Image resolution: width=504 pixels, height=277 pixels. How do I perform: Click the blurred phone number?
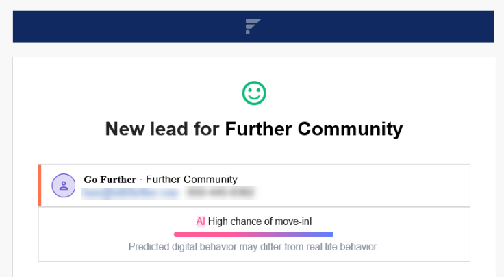[x=221, y=193]
